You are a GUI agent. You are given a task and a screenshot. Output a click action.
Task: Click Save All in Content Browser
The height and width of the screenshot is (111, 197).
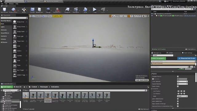pos(18,87)
